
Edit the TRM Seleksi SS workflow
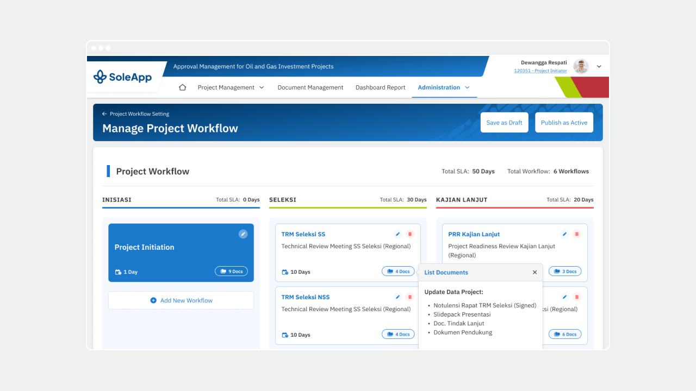click(x=397, y=234)
